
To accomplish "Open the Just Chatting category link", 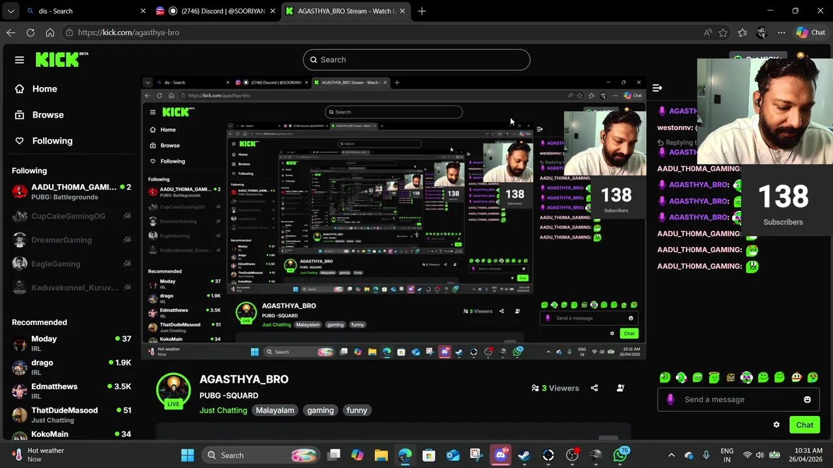I will (223, 410).
